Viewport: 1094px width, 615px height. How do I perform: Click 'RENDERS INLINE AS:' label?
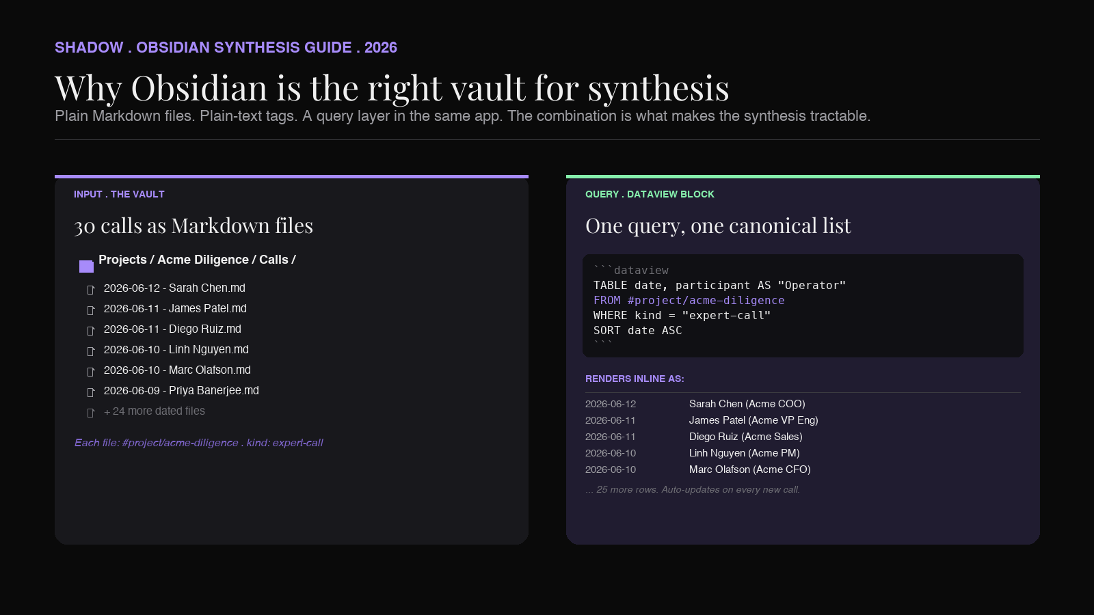coord(635,379)
